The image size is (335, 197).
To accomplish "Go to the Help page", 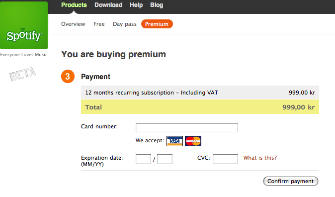I will pyautogui.click(x=136, y=5).
